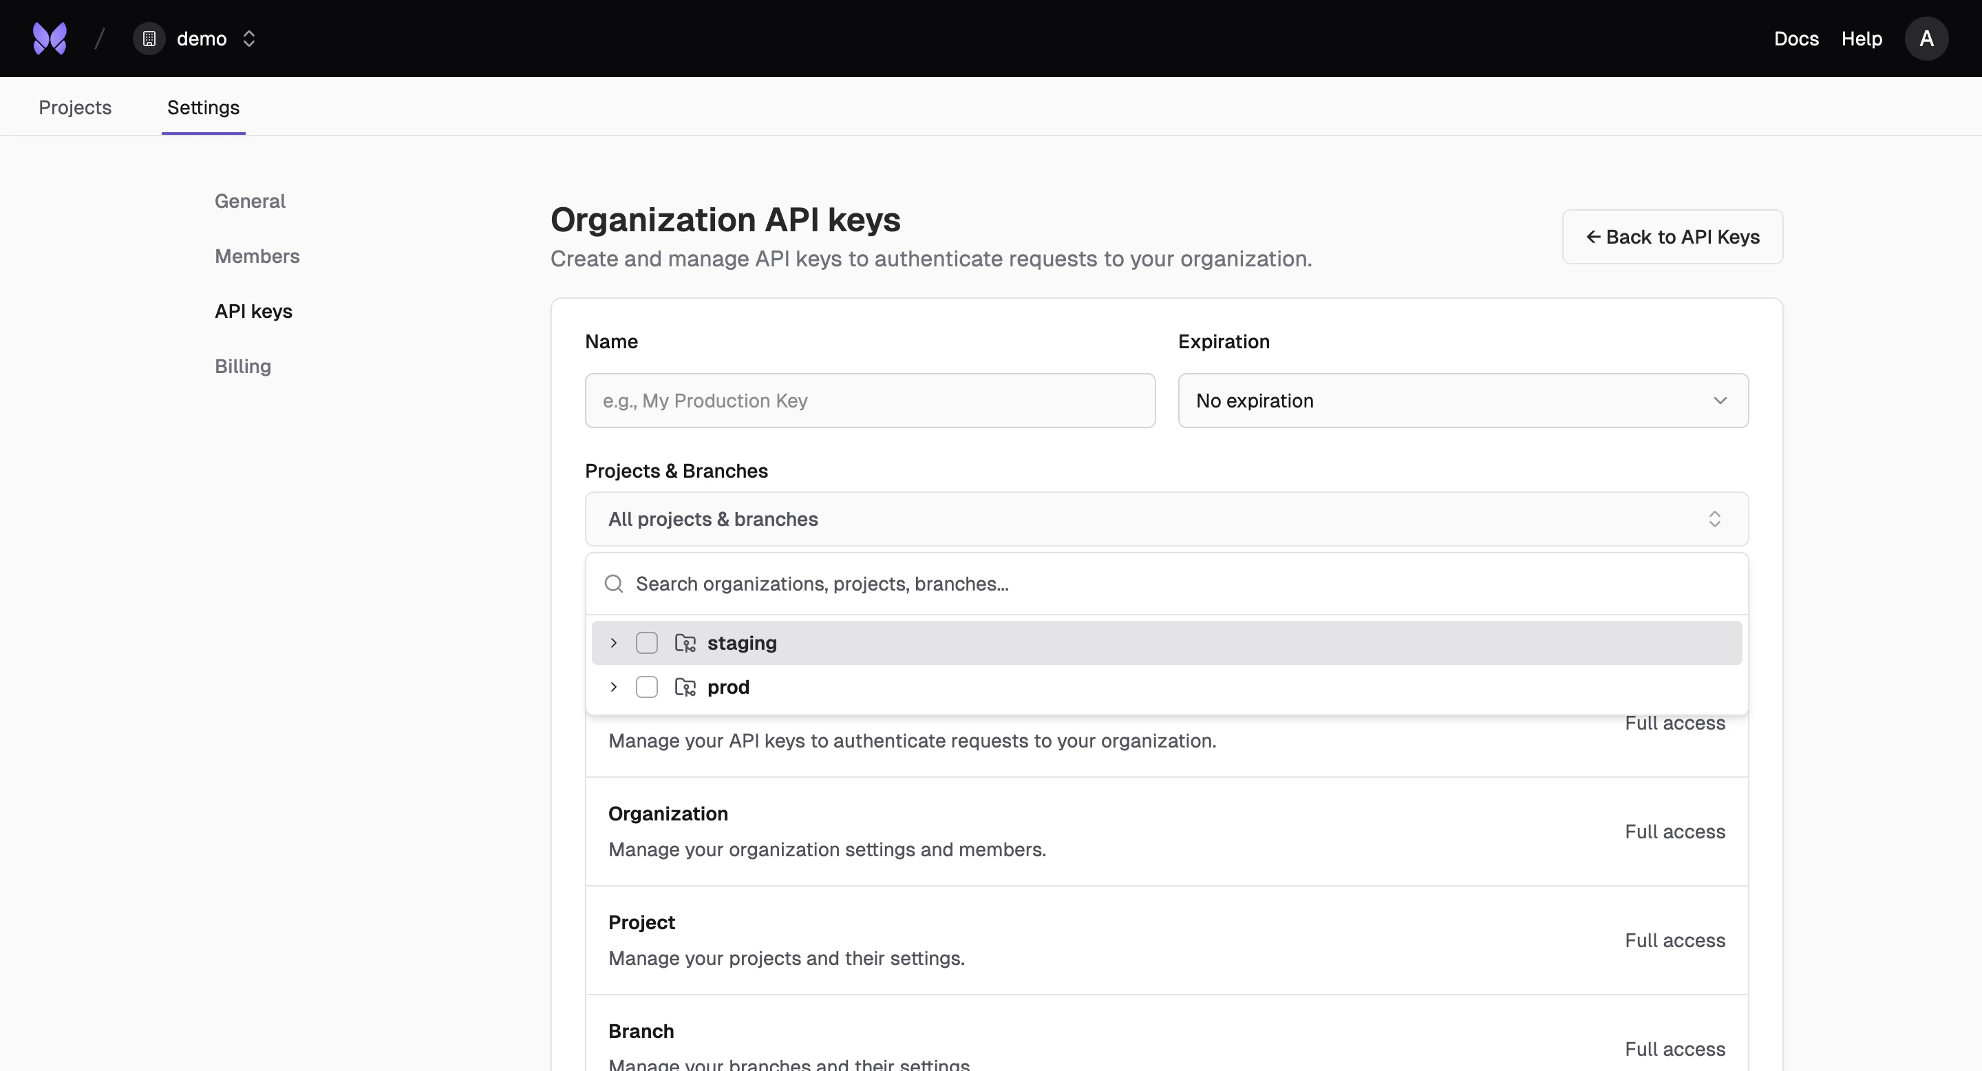Image resolution: width=1982 pixels, height=1071 pixels.
Task: Expand the prod project tree
Action: (x=613, y=687)
